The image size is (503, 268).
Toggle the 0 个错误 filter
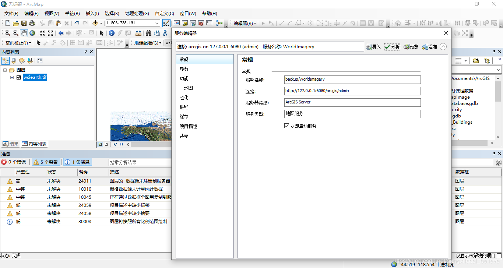point(14,162)
